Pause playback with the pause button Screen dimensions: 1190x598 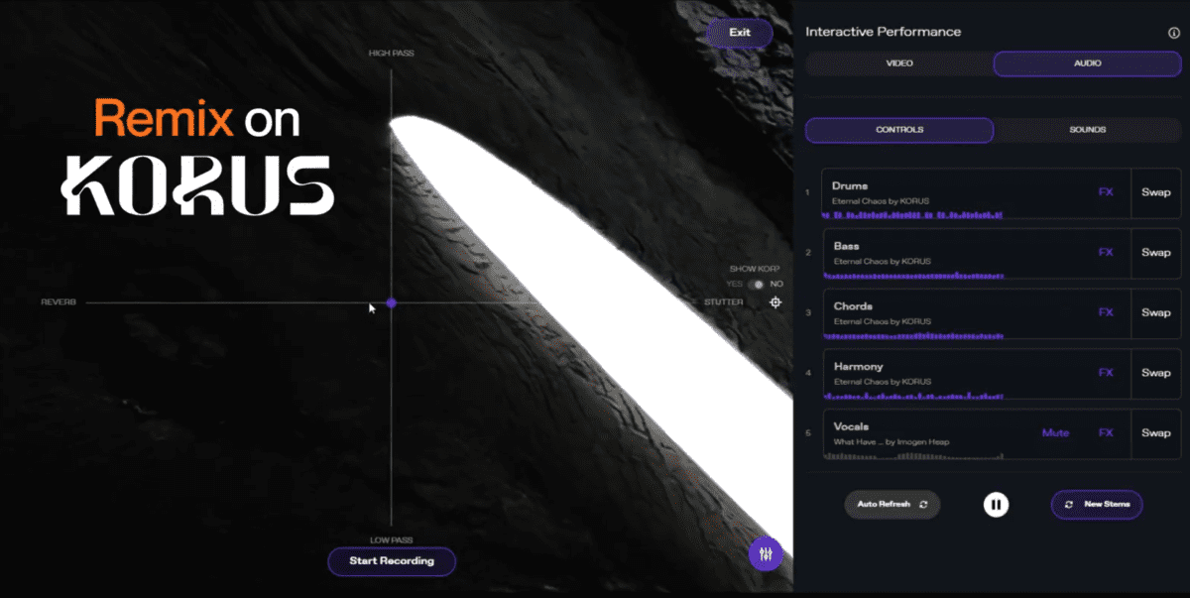[x=996, y=505]
